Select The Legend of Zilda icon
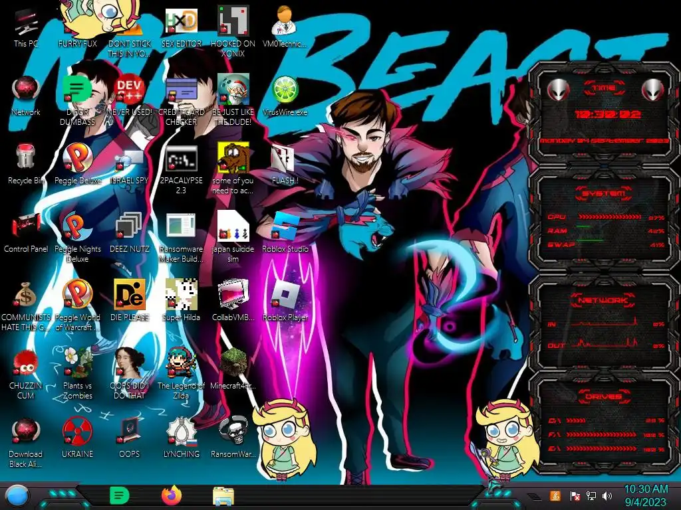Viewport: 681px width, 510px height. pos(181,374)
